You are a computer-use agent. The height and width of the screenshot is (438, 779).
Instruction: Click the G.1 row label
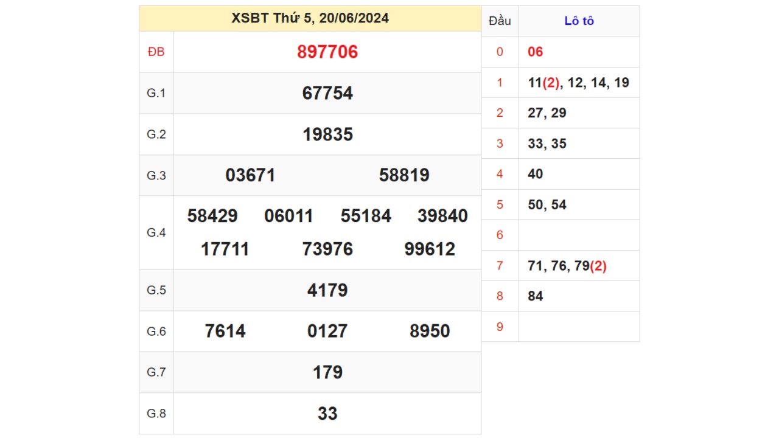pos(156,93)
